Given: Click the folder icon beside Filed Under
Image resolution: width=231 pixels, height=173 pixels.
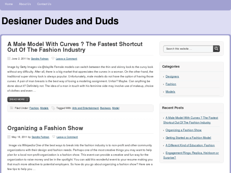Looking at the screenshot, I should (x=12, y=108).
